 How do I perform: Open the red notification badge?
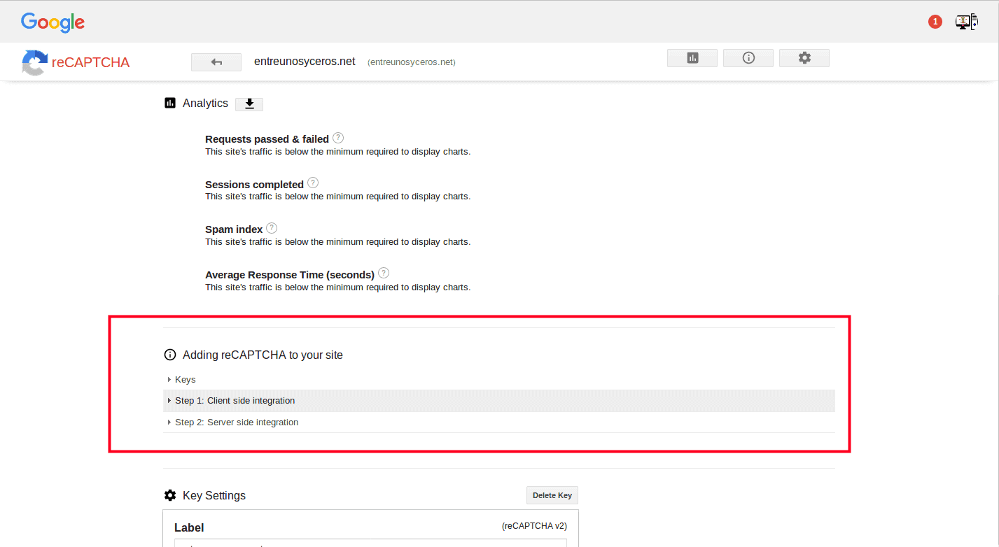935,22
